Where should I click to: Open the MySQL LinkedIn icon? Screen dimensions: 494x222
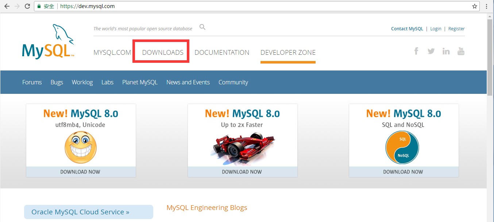point(446,51)
